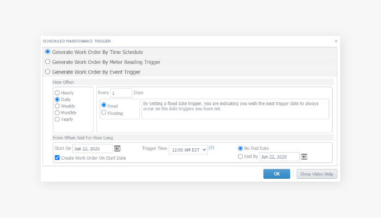381x218 pixels.
Task: Select Generate Work Order By Time Schedule
Action: pos(48,52)
